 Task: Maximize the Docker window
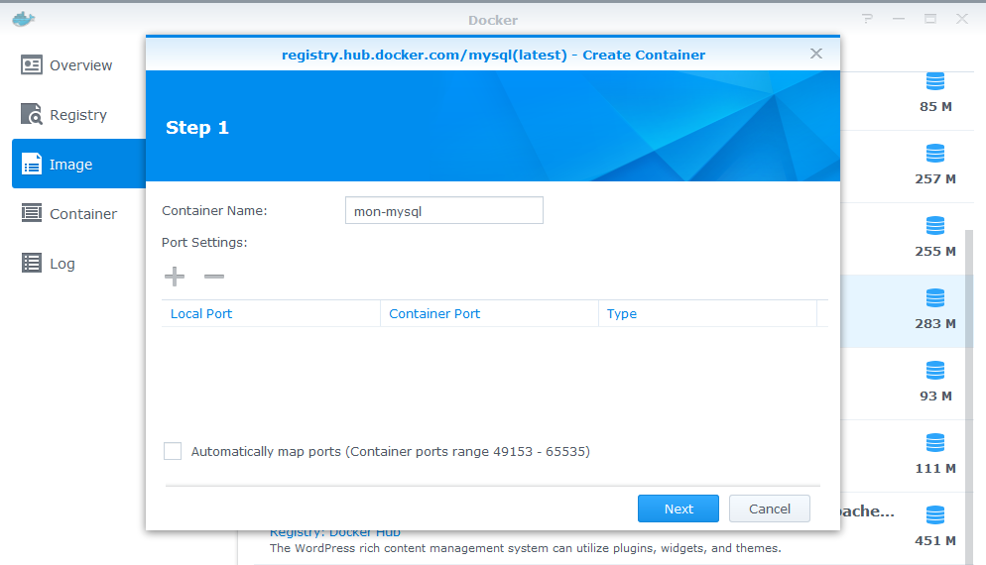930,19
